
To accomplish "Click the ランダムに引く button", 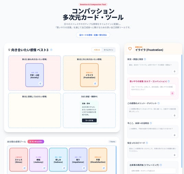I will pos(36,142).
